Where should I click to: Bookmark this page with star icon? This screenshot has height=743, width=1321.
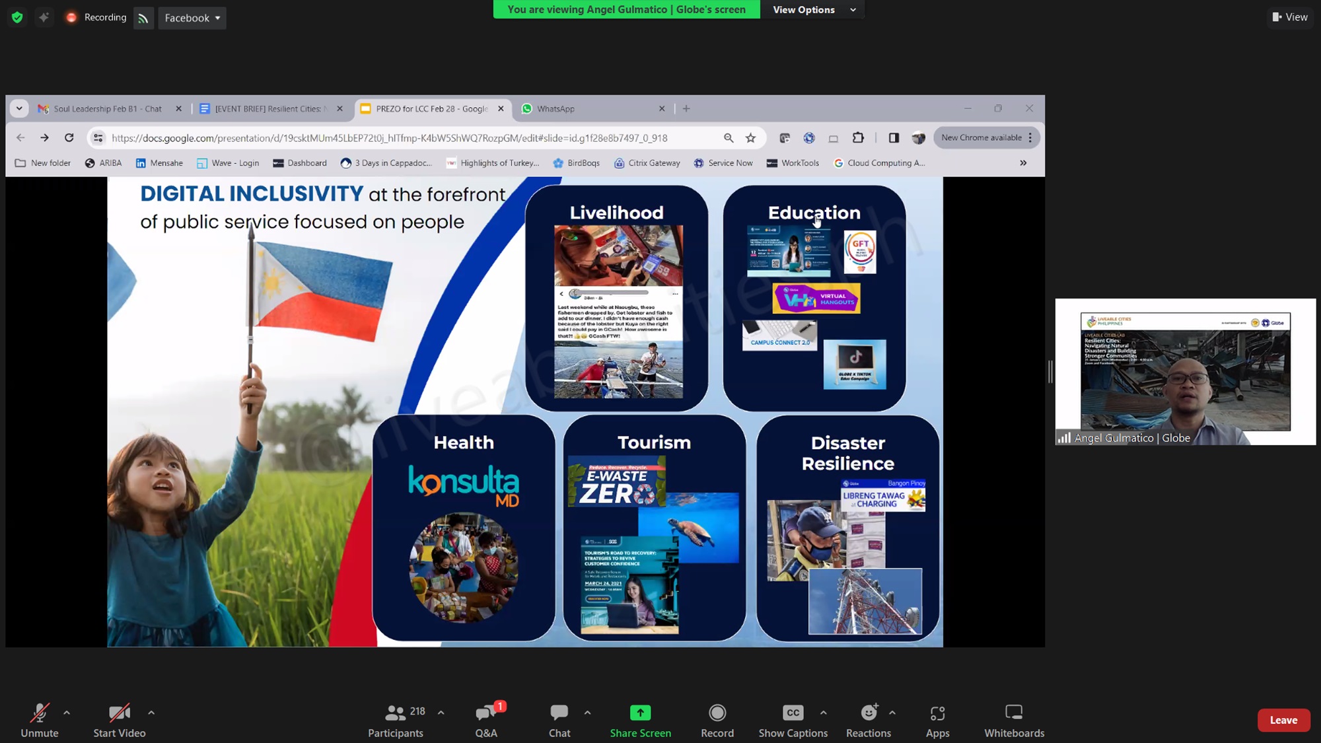point(750,138)
